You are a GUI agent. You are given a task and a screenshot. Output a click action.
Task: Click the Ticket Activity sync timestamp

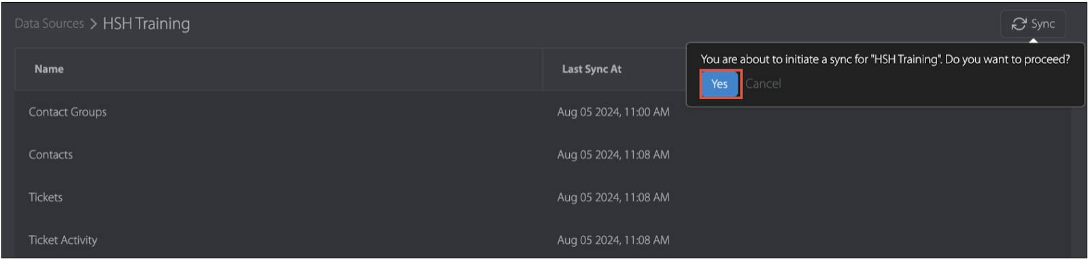pyautogui.click(x=613, y=241)
